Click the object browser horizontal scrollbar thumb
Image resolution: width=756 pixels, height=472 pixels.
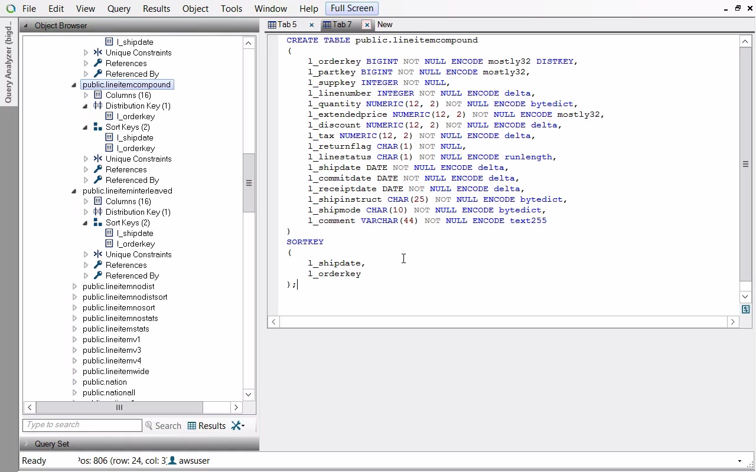[x=119, y=407]
